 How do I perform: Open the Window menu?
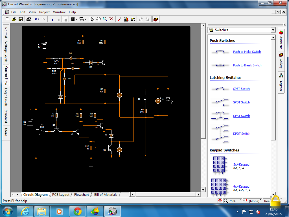59,12
